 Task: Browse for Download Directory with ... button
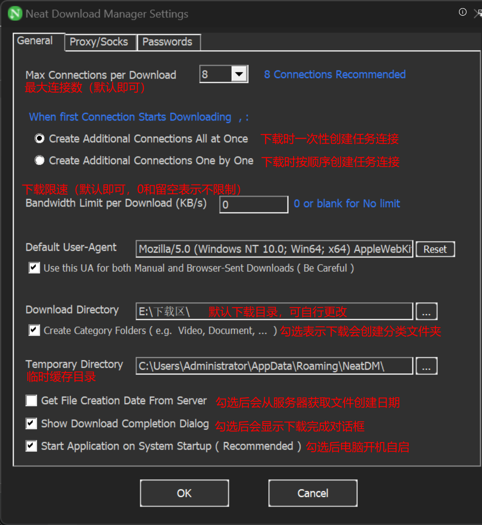[x=427, y=312]
